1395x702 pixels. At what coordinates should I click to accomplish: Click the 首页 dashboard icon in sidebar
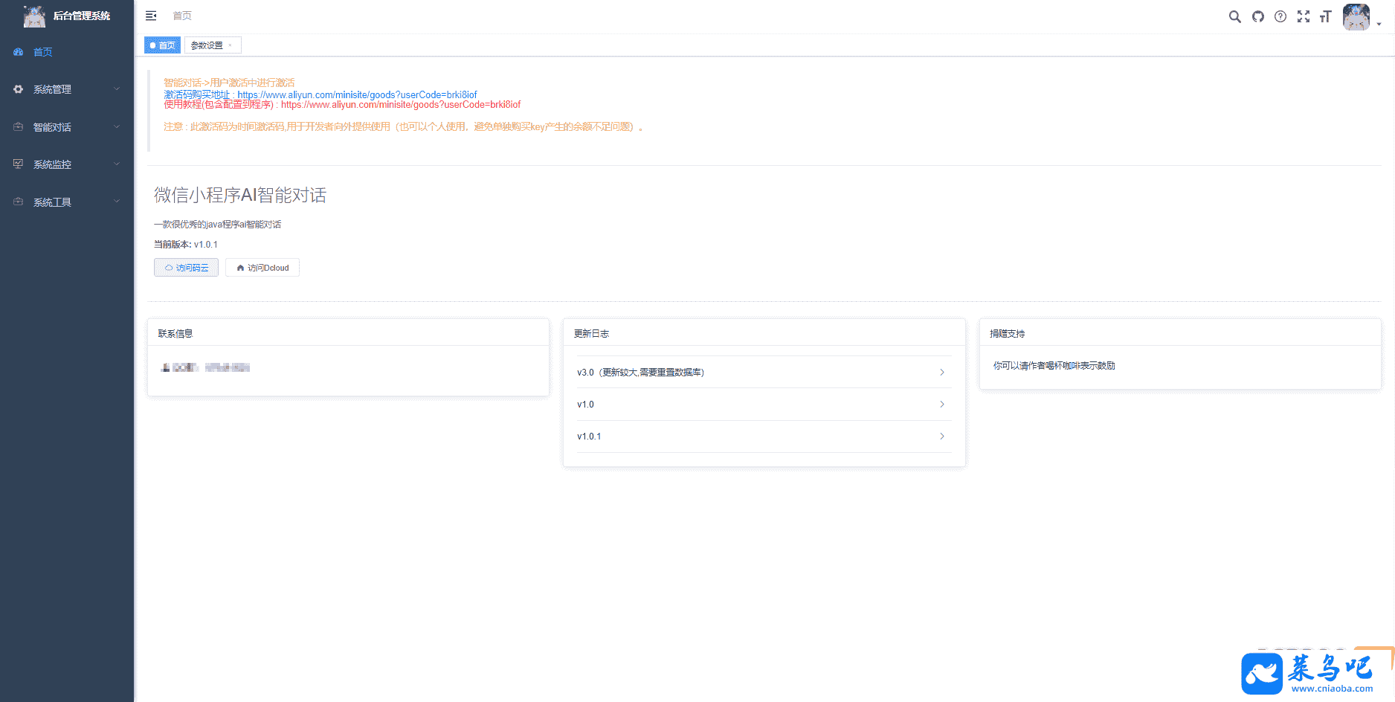(19, 52)
